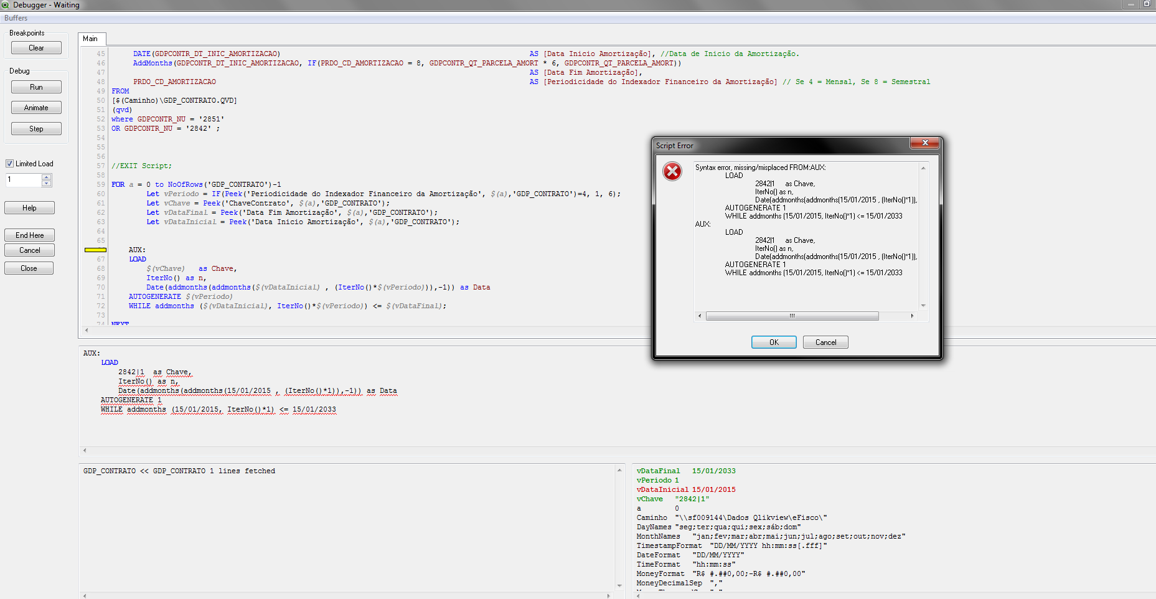Click the vPeriodo variable row
The height and width of the screenshot is (599, 1156).
(658, 481)
